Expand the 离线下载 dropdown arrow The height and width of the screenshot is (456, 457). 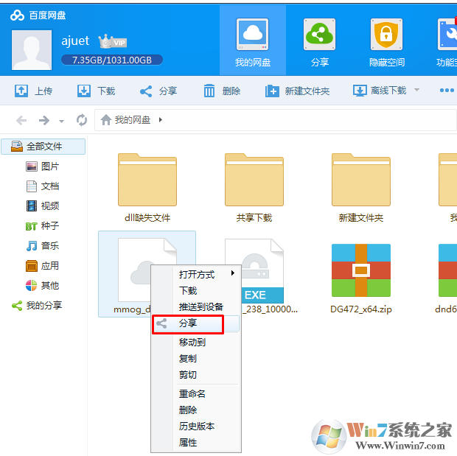tap(416, 90)
